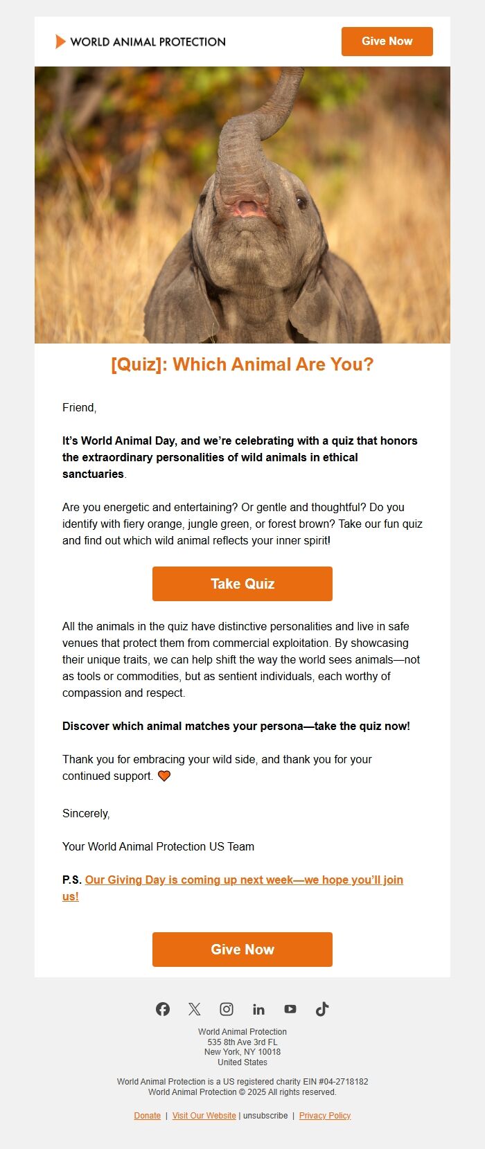485x1149 pixels.
Task: Click the World Animal Protection logo text
Action: click(148, 42)
